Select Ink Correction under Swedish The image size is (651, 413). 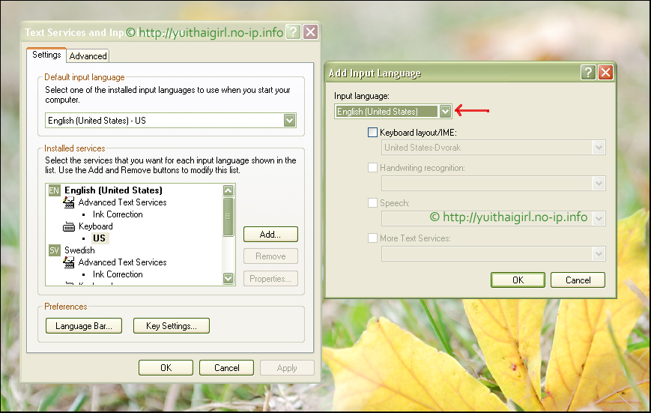tap(118, 274)
